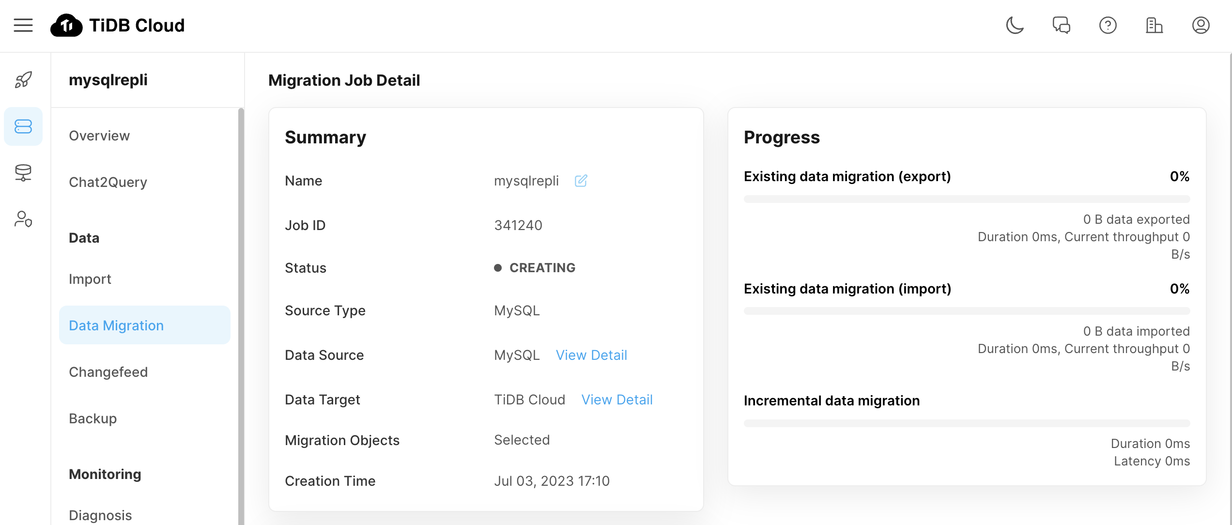Click the Source Type value MySQL

pyautogui.click(x=517, y=310)
